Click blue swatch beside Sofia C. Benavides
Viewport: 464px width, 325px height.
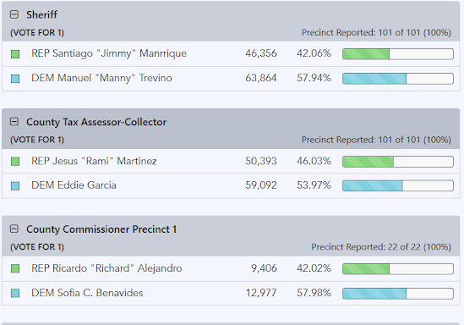coord(15,294)
